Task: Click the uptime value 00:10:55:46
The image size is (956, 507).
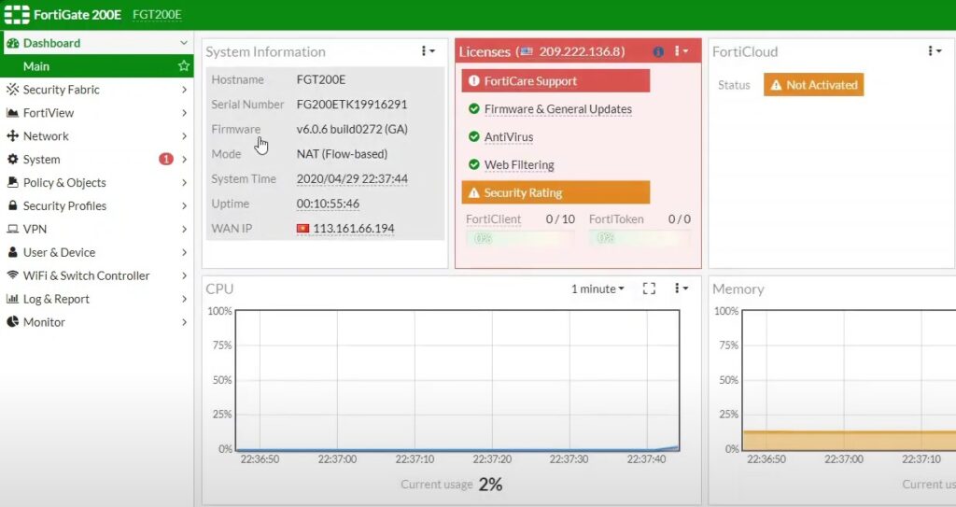Action: [x=328, y=204]
